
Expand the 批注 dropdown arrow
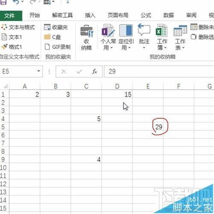click(x=144, y=48)
